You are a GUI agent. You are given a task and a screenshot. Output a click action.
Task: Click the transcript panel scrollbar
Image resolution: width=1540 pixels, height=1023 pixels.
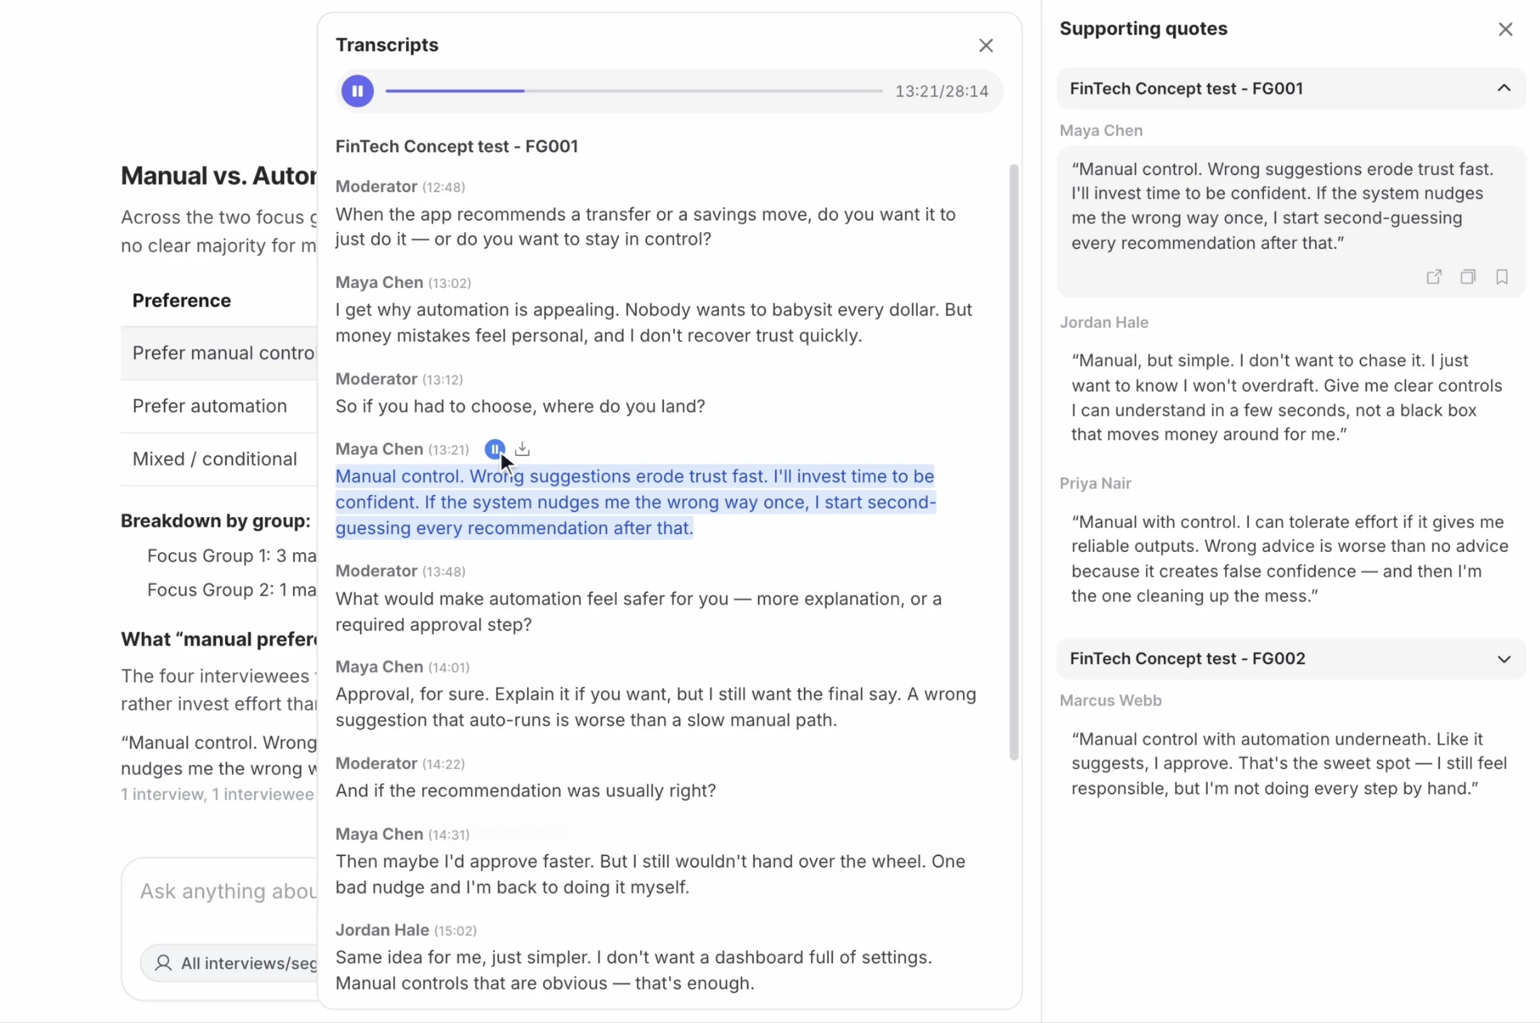coord(1013,462)
